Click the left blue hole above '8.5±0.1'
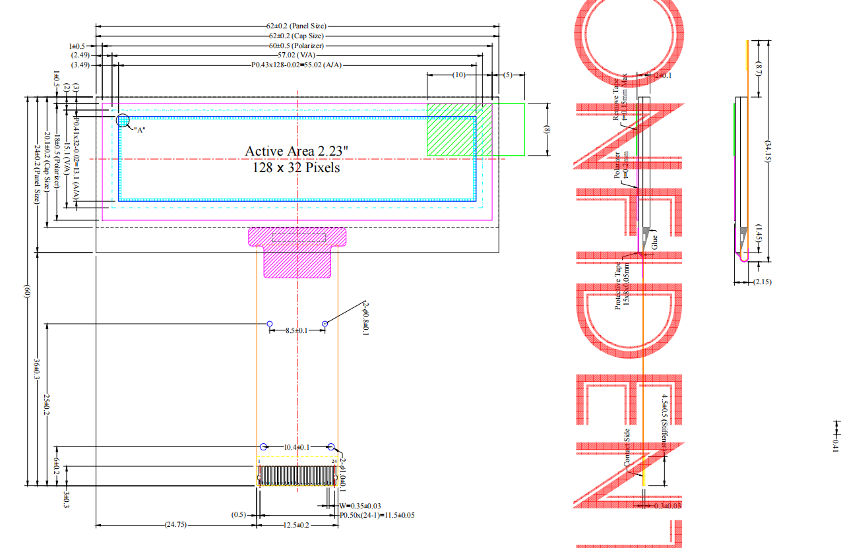 click(270, 323)
